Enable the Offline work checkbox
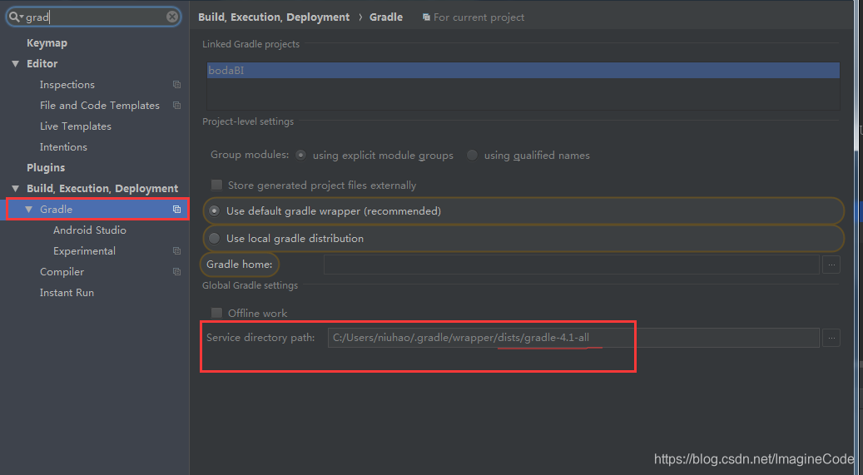Image resolution: width=863 pixels, height=475 pixels. (217, 313)
